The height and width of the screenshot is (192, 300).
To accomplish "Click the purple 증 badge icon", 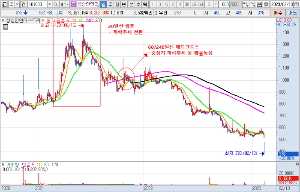I will tap(73, 4).
